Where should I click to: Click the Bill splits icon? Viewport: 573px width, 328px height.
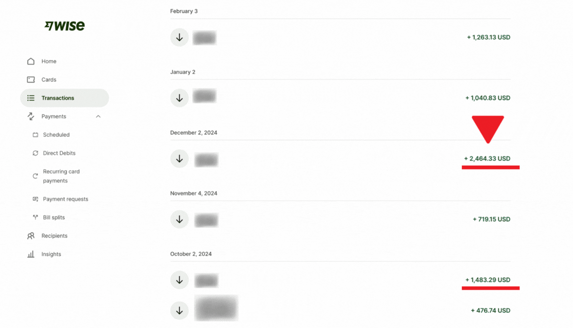(x=35, y=217)
